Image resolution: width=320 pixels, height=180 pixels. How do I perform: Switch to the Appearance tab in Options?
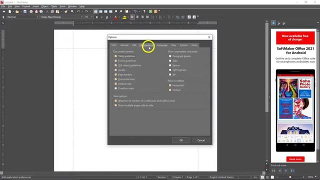[146, 45]
